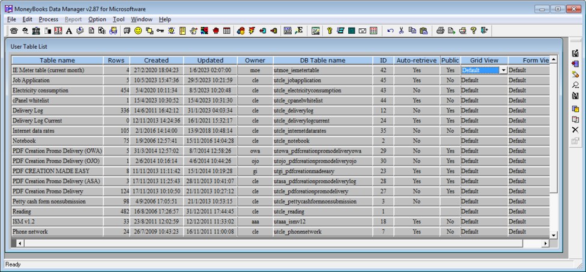
Task: Open the Process menu
Action: tap(49, 19)
